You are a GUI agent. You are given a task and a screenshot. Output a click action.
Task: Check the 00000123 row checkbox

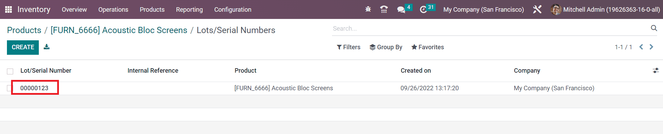pos(9,88)
